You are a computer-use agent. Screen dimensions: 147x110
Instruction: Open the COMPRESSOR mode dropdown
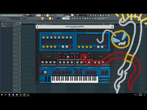click(62, 69)
